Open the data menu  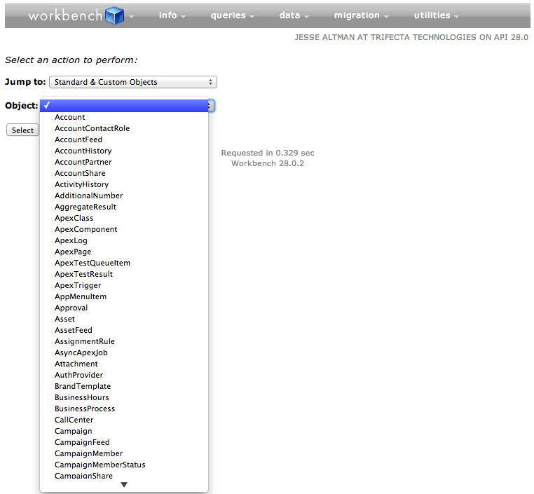294,15
